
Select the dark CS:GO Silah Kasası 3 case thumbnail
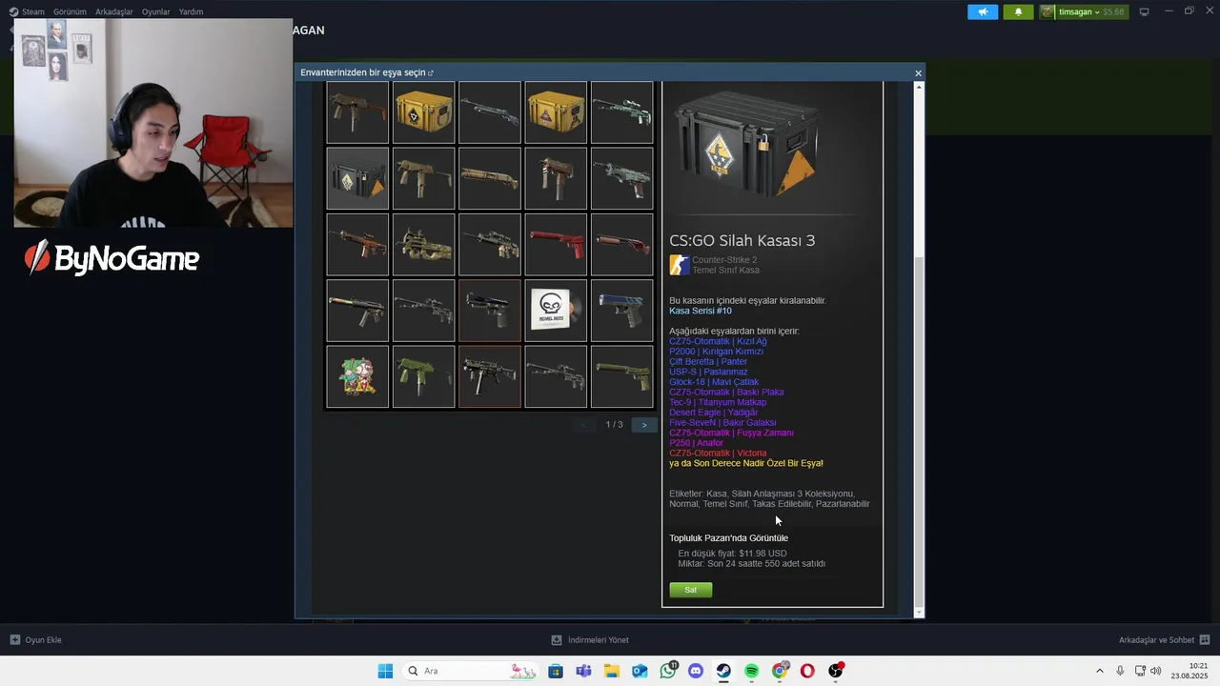point(357,178)
